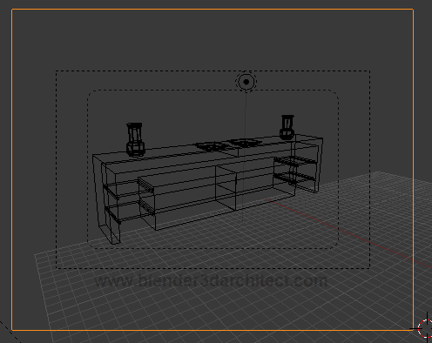Click the blender3darchitect.com watermark text
This screenshot has width=432, height=343.
click(x=211, y=281)
